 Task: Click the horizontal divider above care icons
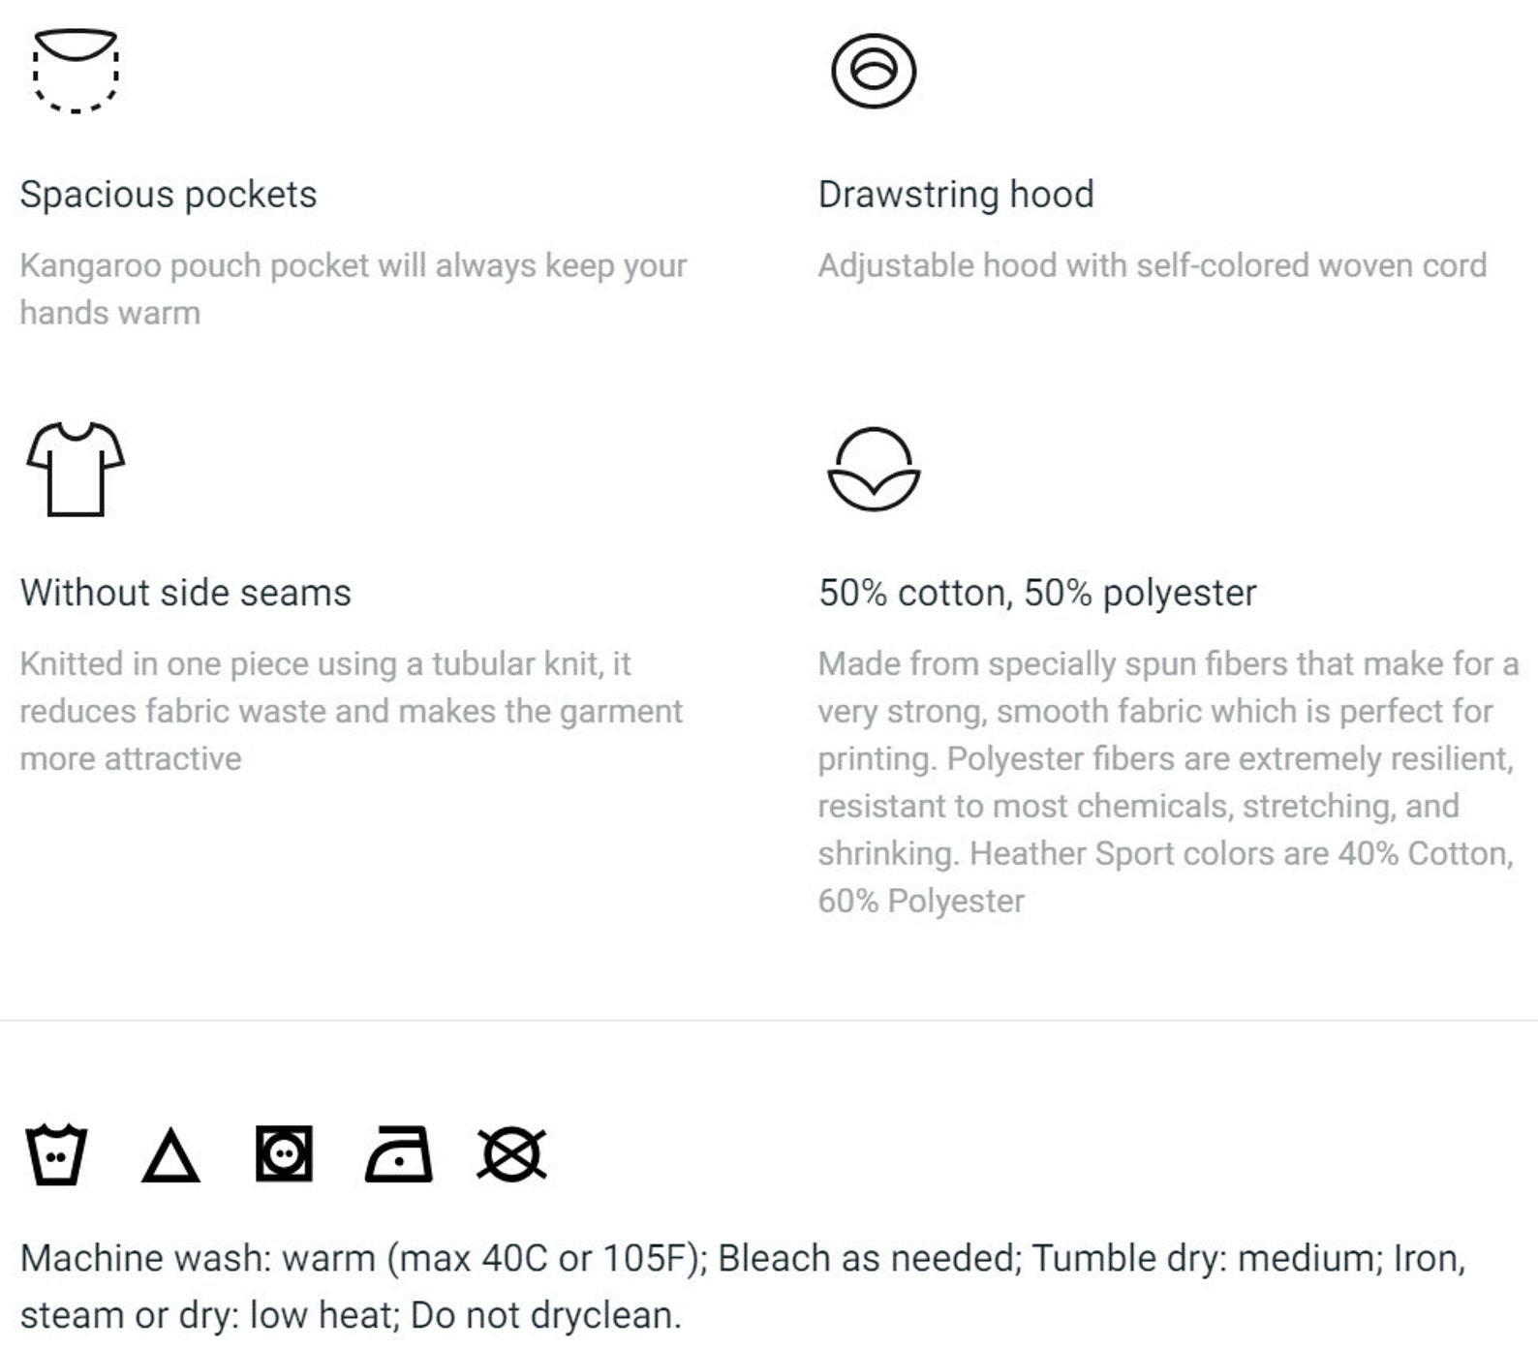click(769, 1020)
